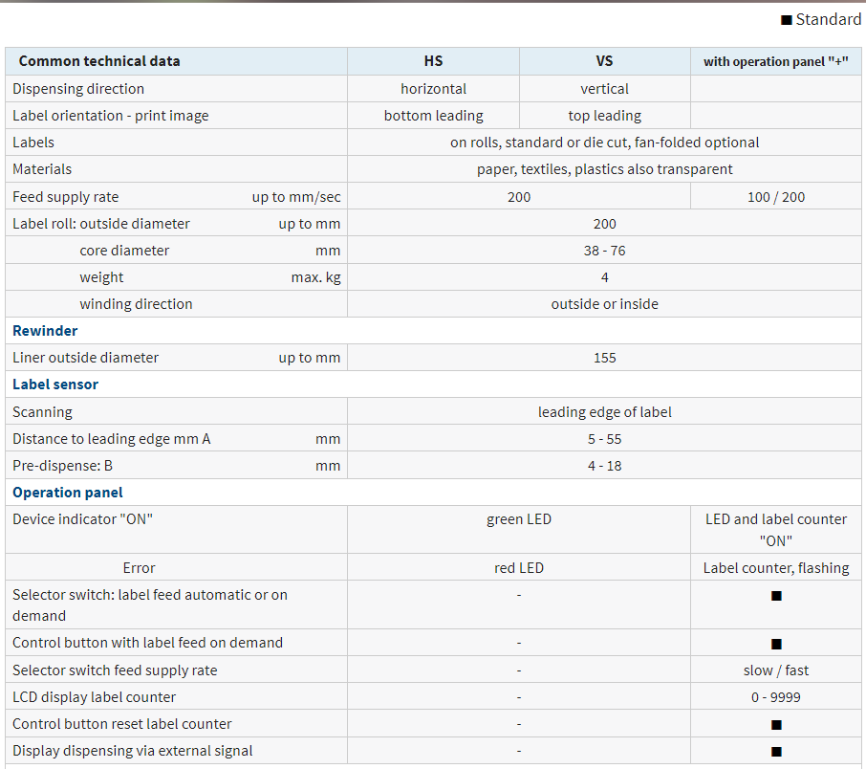Image resolution: width=866 pixels, height=769 pixels.
Task: Click the 'top leading' label orientation cell
Action: coord(604,116)
